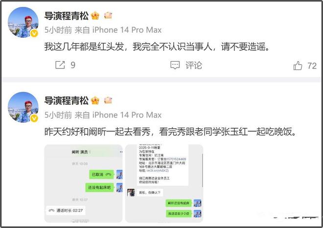Click the crown badge on second post
323x228 pixels.
(x=95, y=100)
